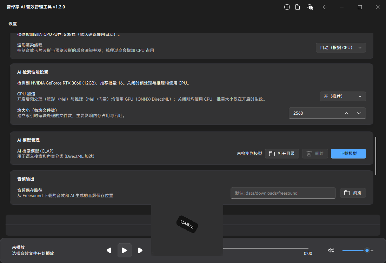Click the 音频输出 section heading

click(26, 179)
